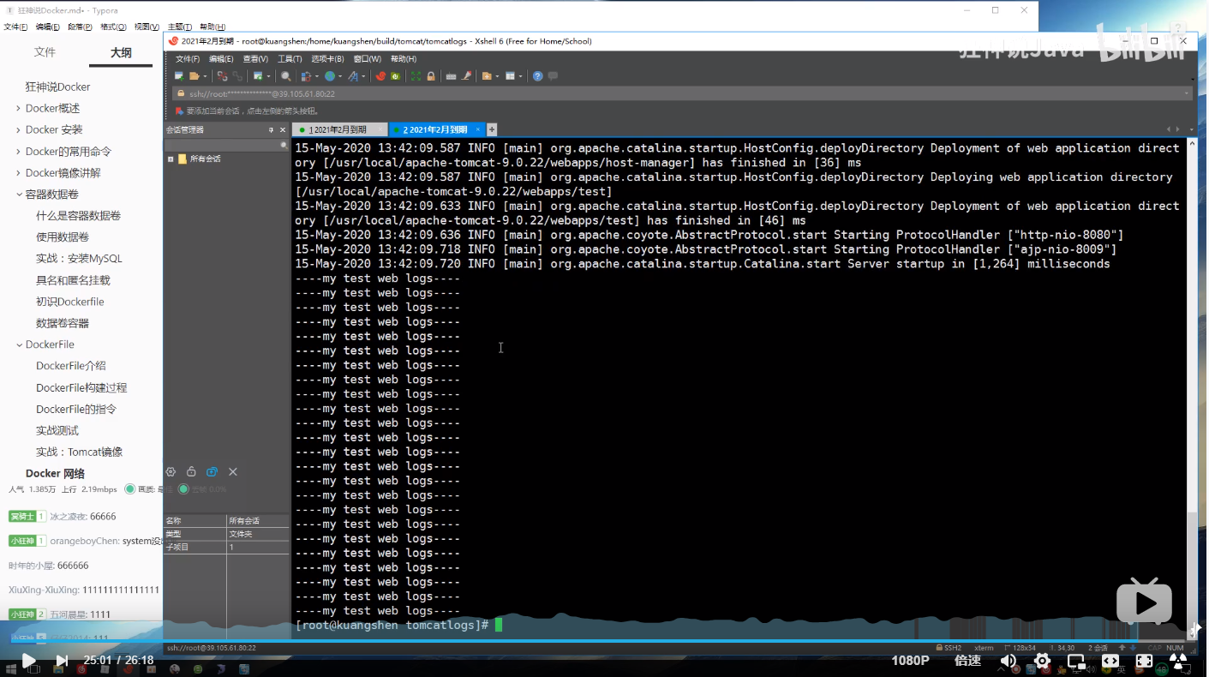Image resolution: width=1209 pixels, height=677 pixels.
Task: Expand the 所有会话 tree node
Action: click(171, 159)
